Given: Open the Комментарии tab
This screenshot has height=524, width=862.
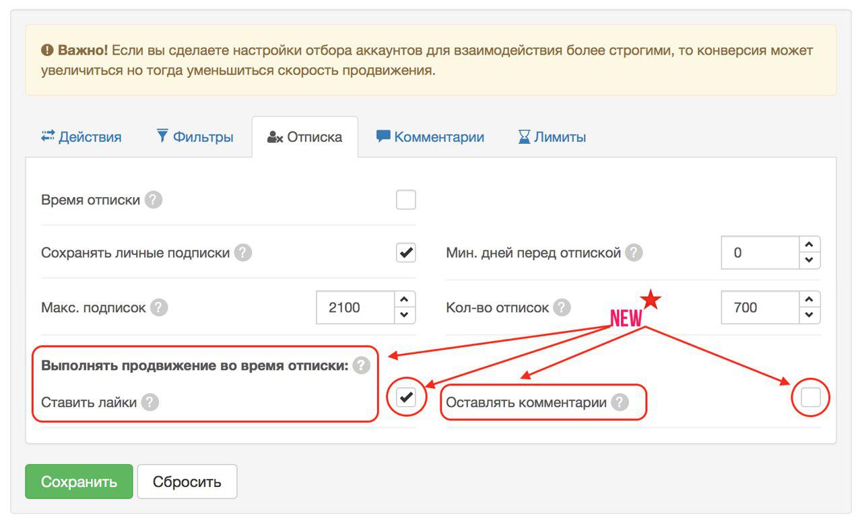Looking at the screenshot, I should tap(430, 137).
